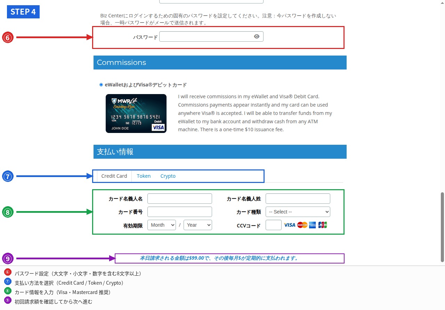
Task: Click the card number input field
Action: pos(180,212)
